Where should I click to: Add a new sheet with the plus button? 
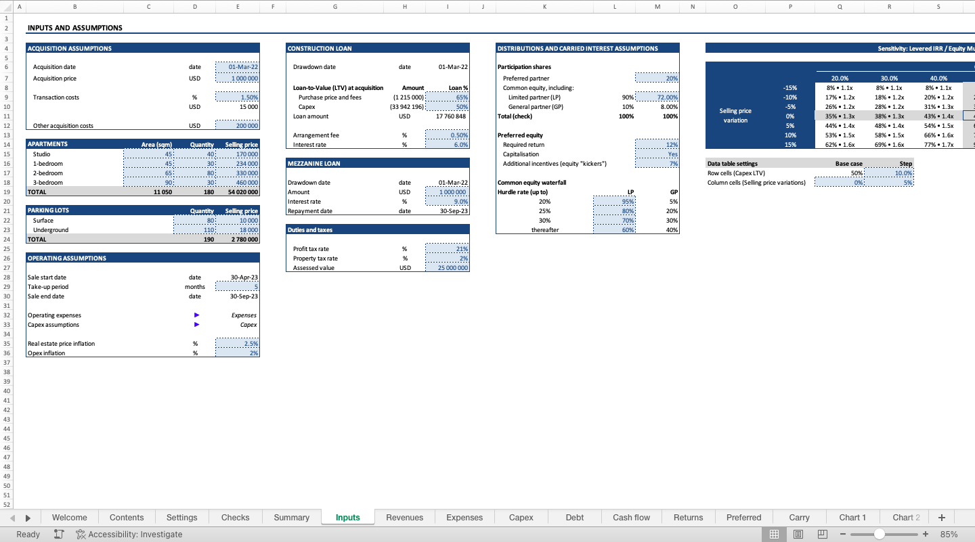[x=941, y=518]
